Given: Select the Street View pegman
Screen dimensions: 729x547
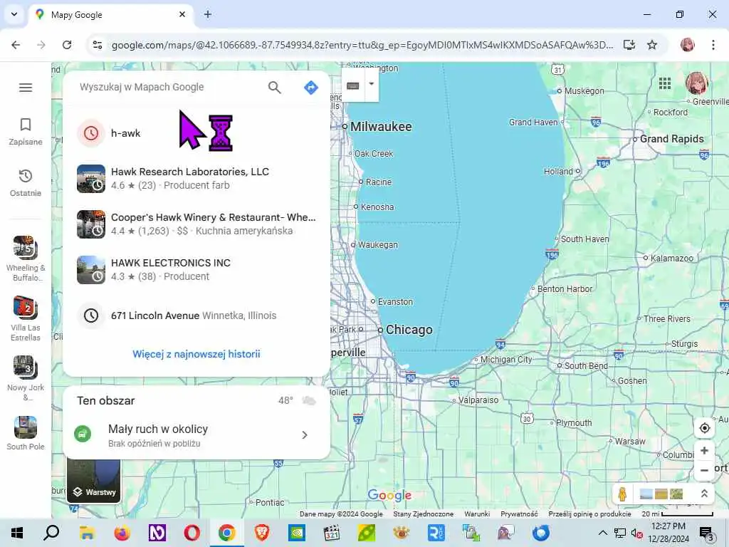Looking at the screenshot, I should (622, 494).
